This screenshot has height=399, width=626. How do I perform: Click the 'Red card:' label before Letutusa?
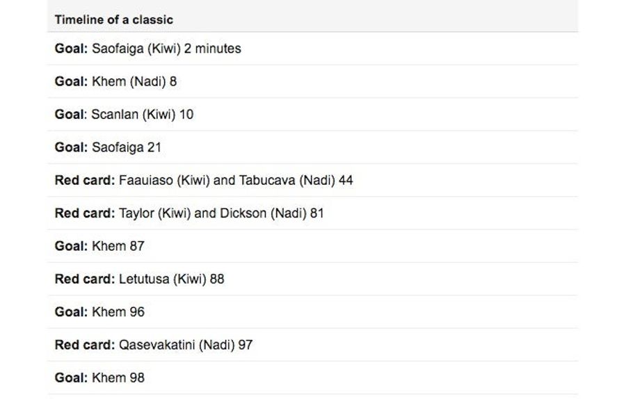tap(85, 279)
